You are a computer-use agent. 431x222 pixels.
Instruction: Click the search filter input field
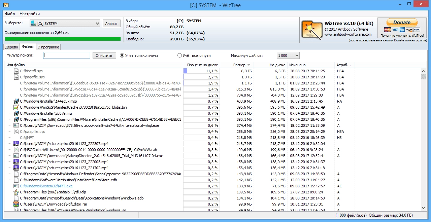tap(67, 55)
